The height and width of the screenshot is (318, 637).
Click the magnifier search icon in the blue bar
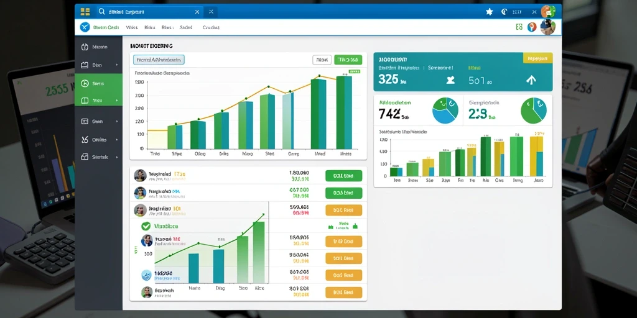tap(102, 12)
